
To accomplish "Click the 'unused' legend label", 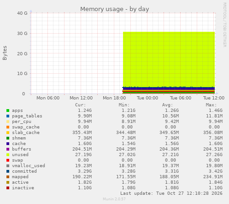I will click(x=20, y=155).
